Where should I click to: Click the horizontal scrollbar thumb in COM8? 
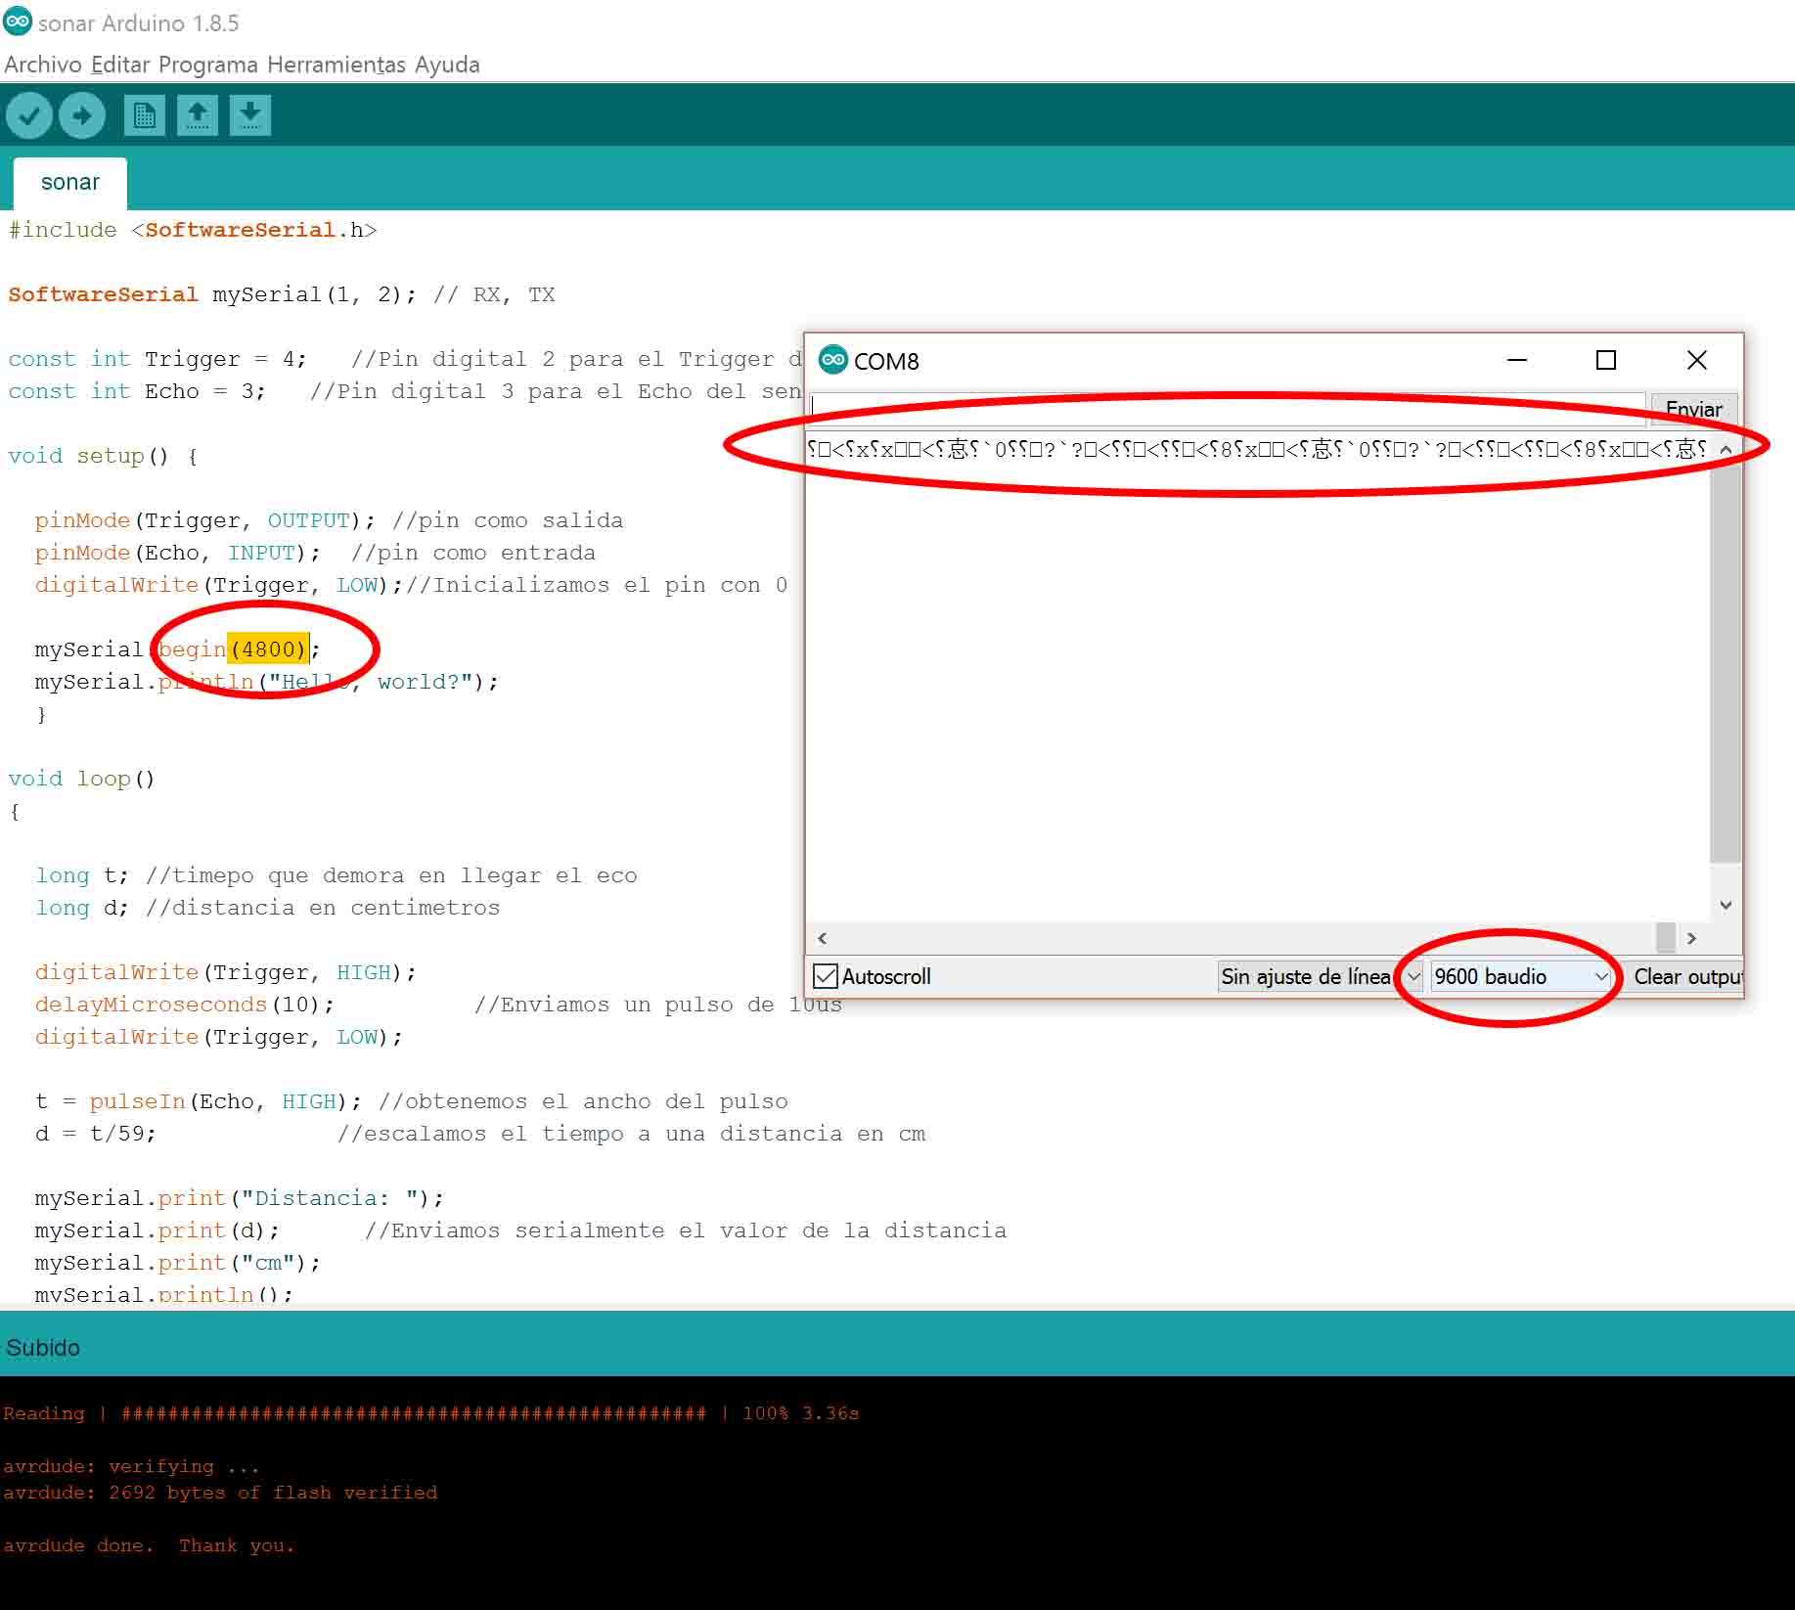[x=1666, y=938]
